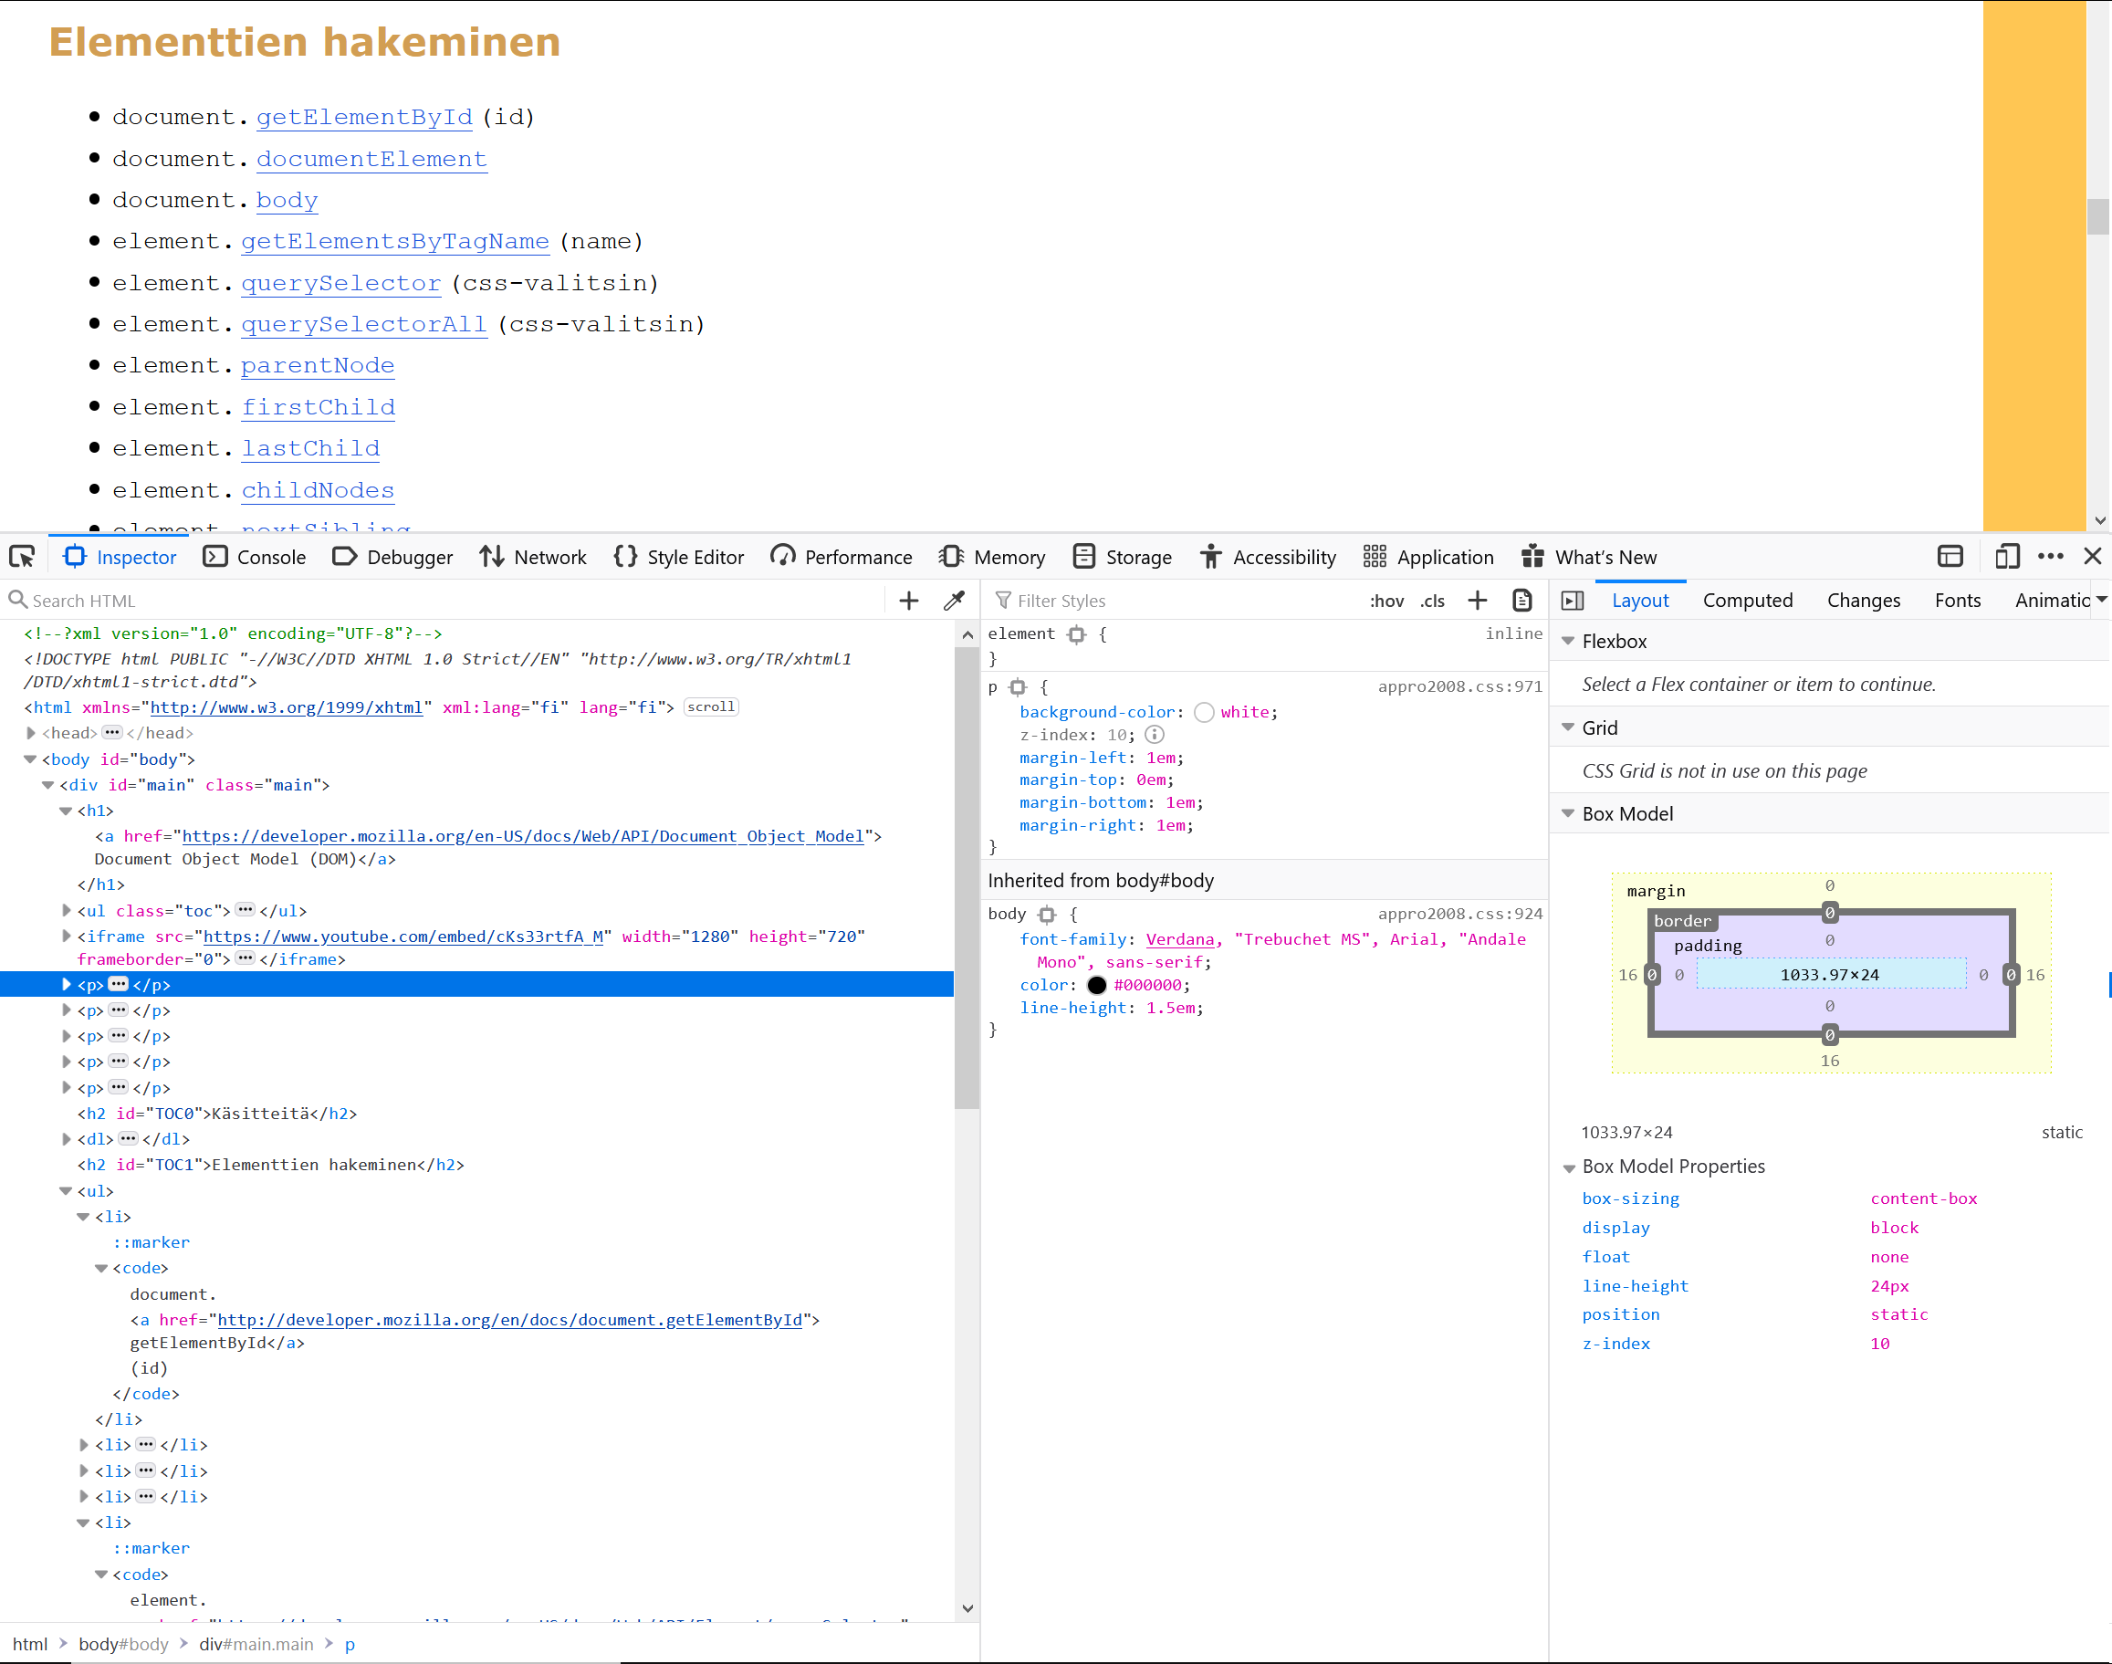Add a new CSS rule

click(x=1478, y=600)
